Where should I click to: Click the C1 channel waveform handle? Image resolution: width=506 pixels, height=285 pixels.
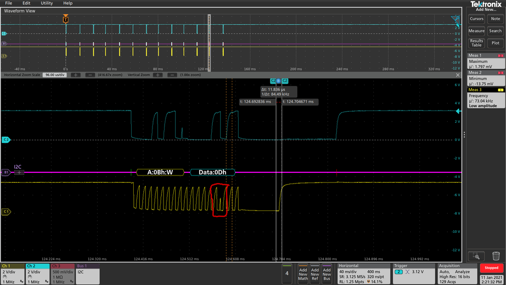6,211
